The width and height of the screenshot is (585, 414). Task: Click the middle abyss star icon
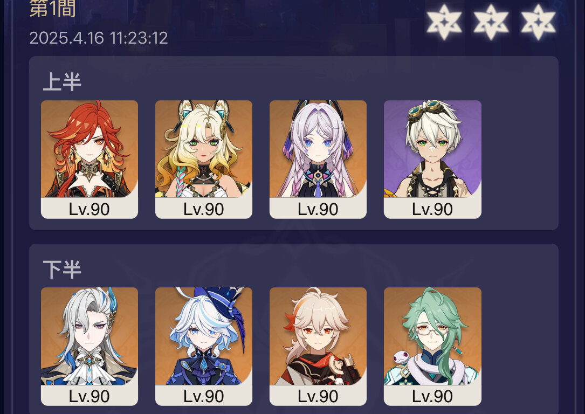[x=491, y=22]
